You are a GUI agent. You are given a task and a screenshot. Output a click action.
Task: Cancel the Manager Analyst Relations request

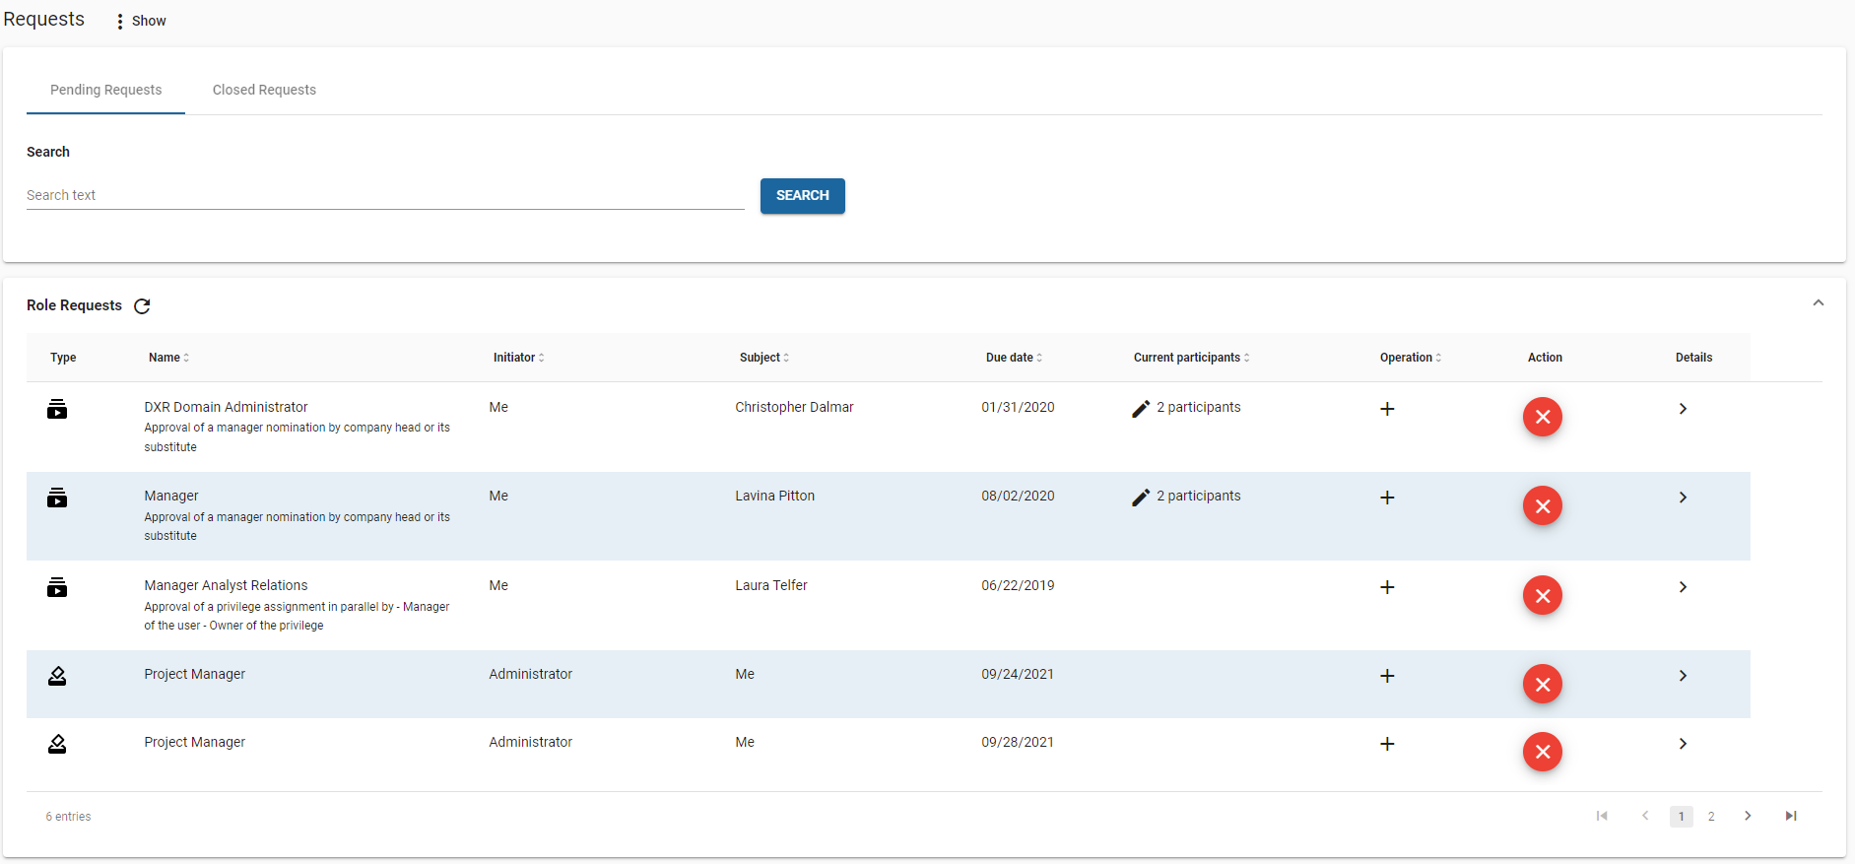coord(1542,595)
